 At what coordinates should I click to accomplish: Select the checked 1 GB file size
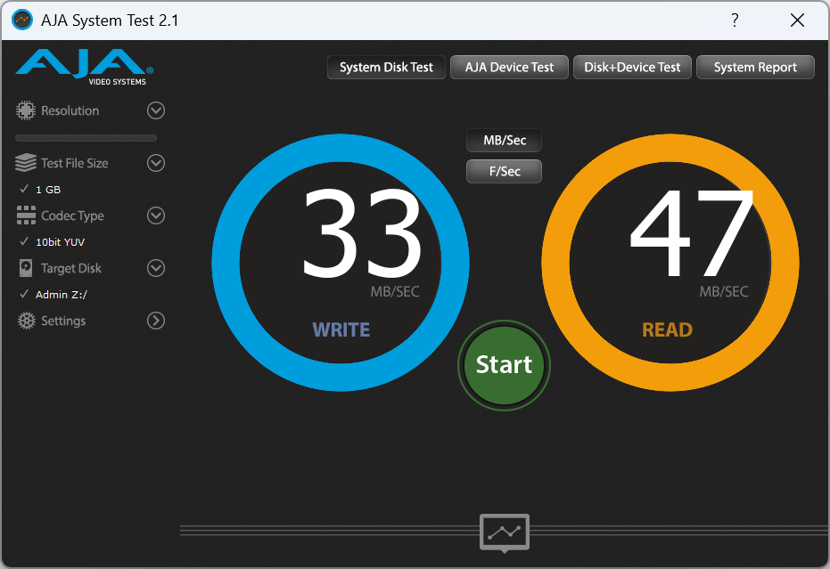tap(40, 190)
